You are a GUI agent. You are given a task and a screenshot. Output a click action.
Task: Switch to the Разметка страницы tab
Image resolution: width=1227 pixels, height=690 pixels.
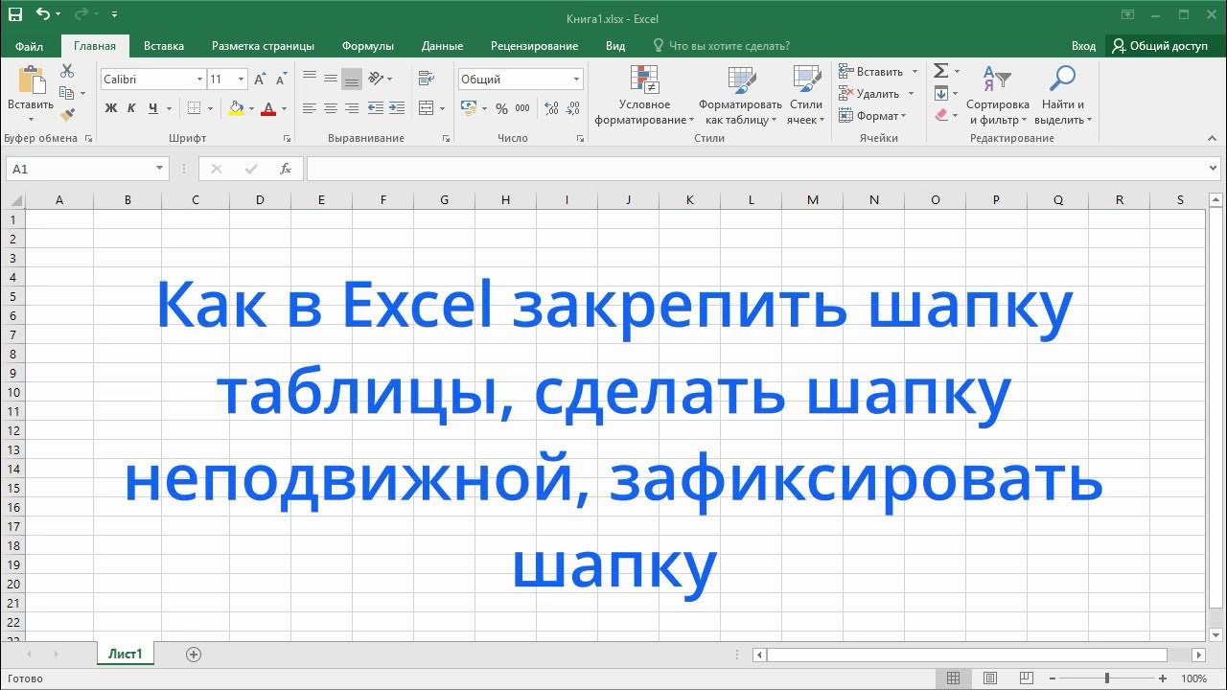pos(263,46)
